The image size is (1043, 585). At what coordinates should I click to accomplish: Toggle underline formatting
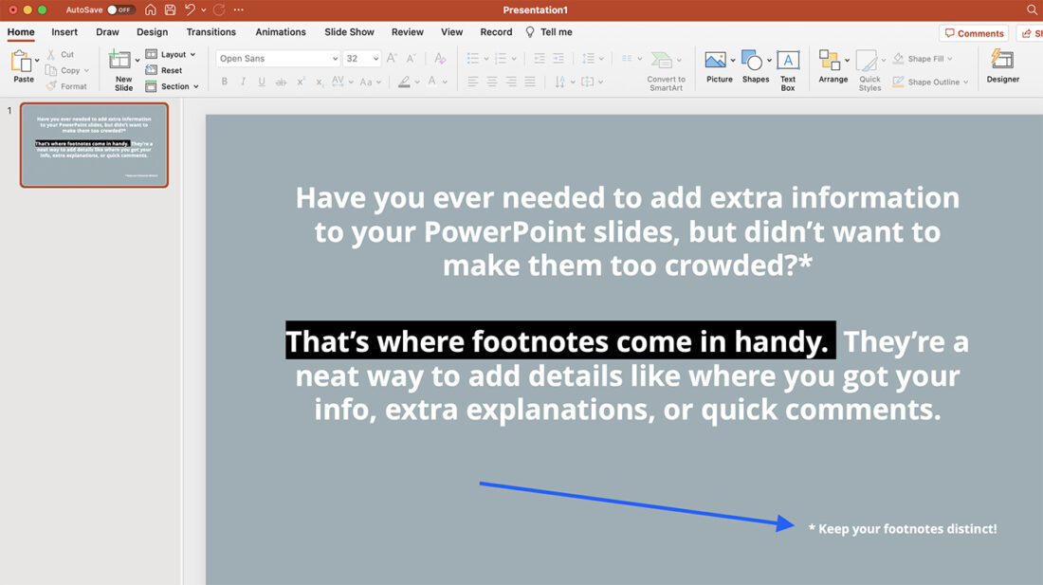pyautogui.click(x=262, y=82)
